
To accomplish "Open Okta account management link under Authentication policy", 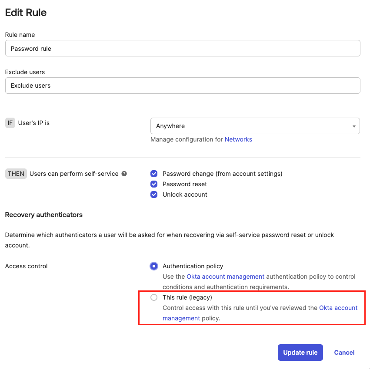I will 225,277.
